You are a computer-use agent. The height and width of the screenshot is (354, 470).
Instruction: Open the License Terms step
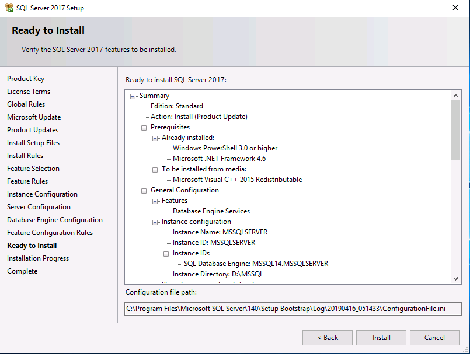29,92
